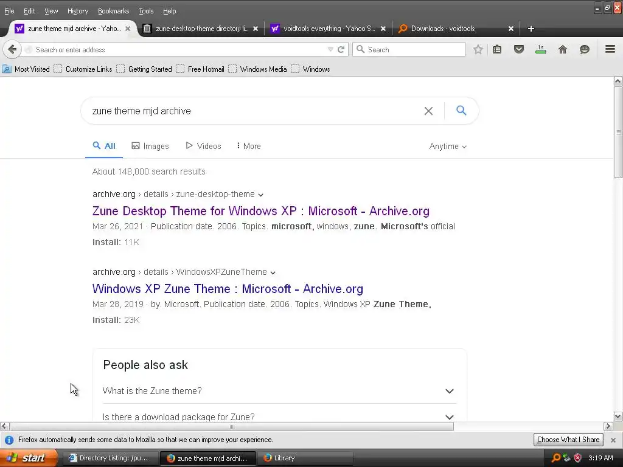Select the Images search filter
Screen dimensions: 623x467
[150, 146]
